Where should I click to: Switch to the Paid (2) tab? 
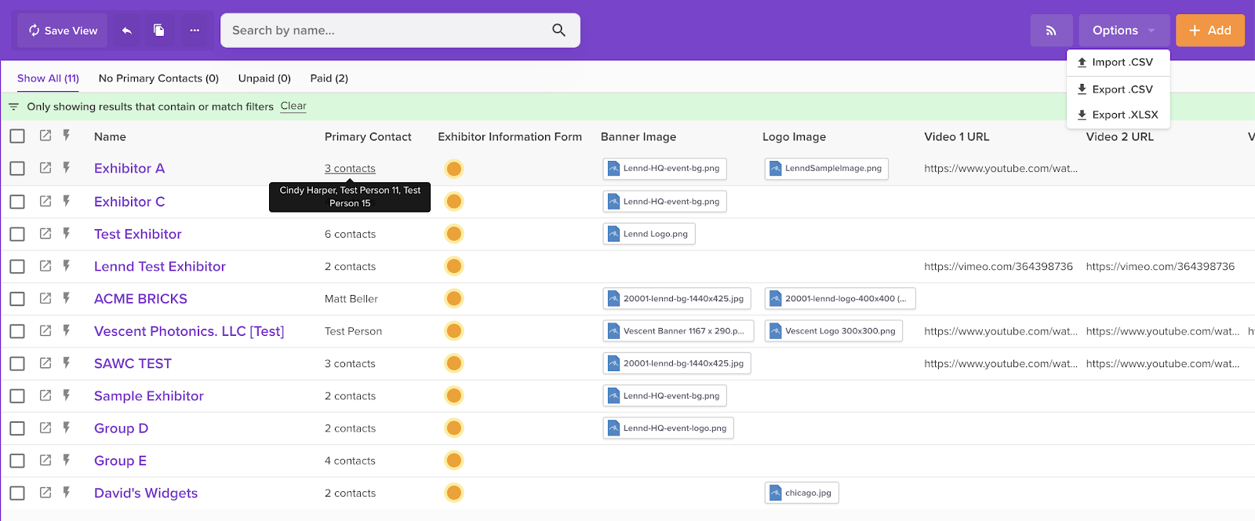point(329,78)
